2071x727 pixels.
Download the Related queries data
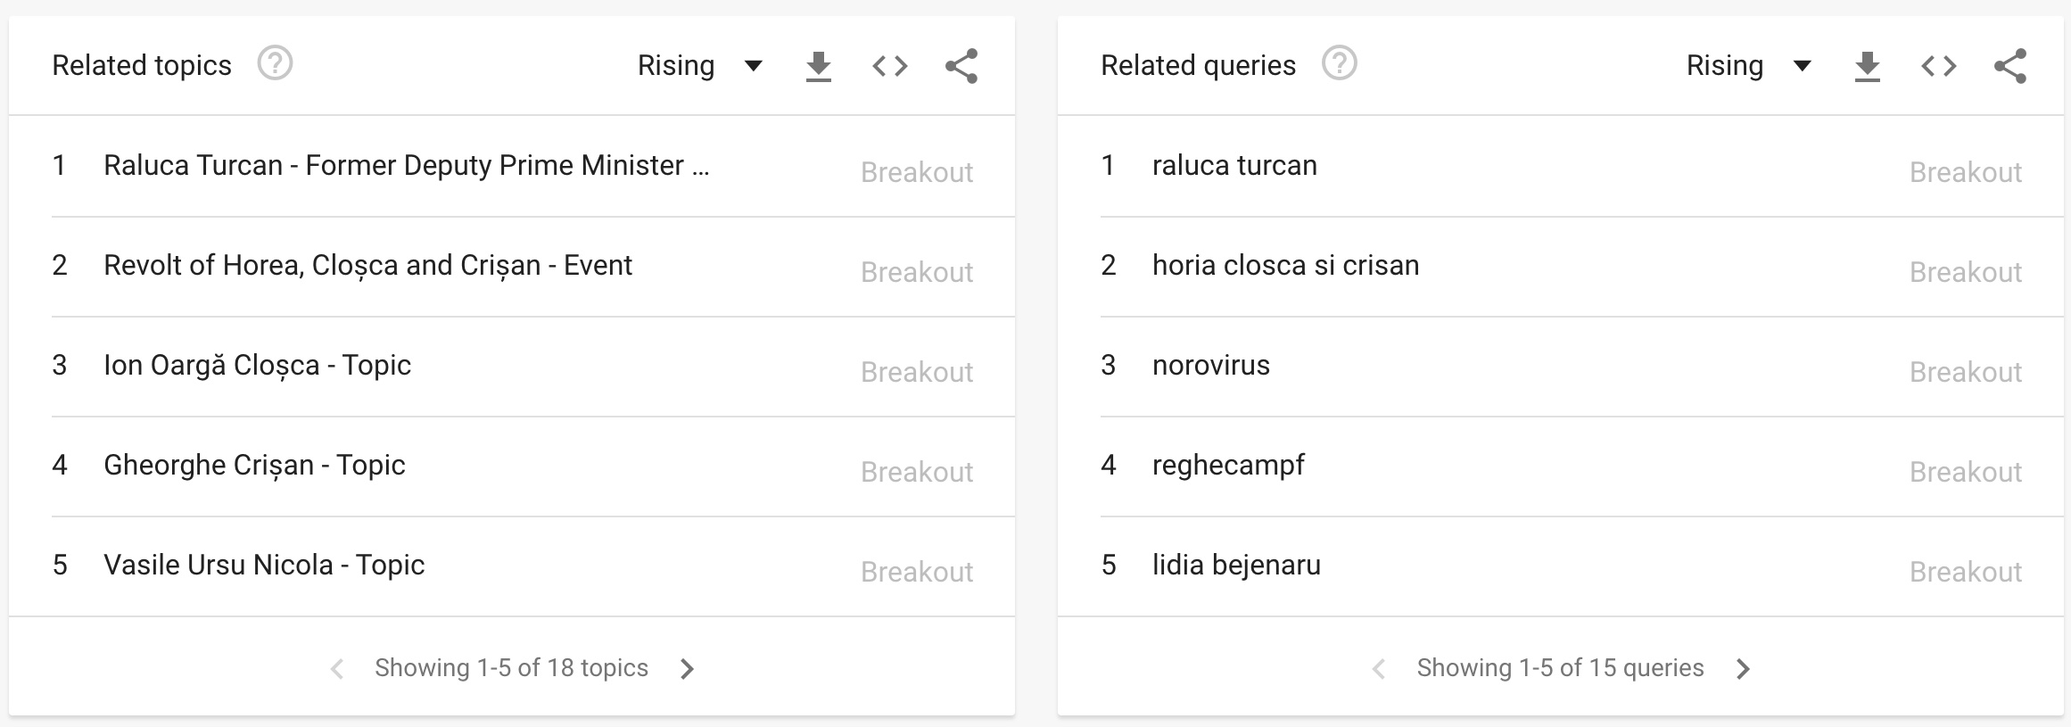click(x=1867, y=66)
